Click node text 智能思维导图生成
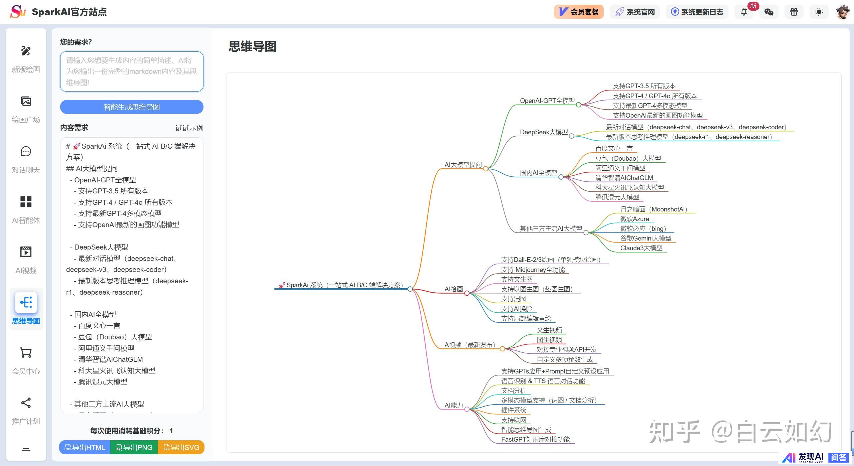Screen dimensions: 854x466 click(x=526, y=430)
